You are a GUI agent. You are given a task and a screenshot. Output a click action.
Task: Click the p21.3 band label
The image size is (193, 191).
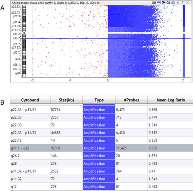16,16
